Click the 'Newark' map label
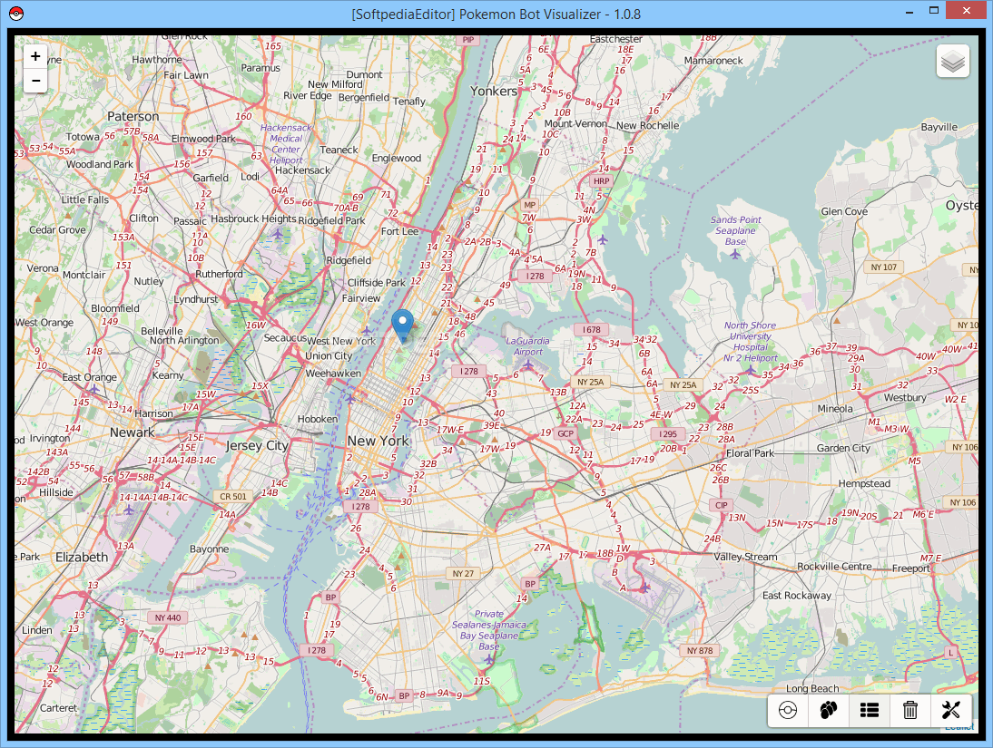This screenshot has width=993, height=748. coord(132,432)
